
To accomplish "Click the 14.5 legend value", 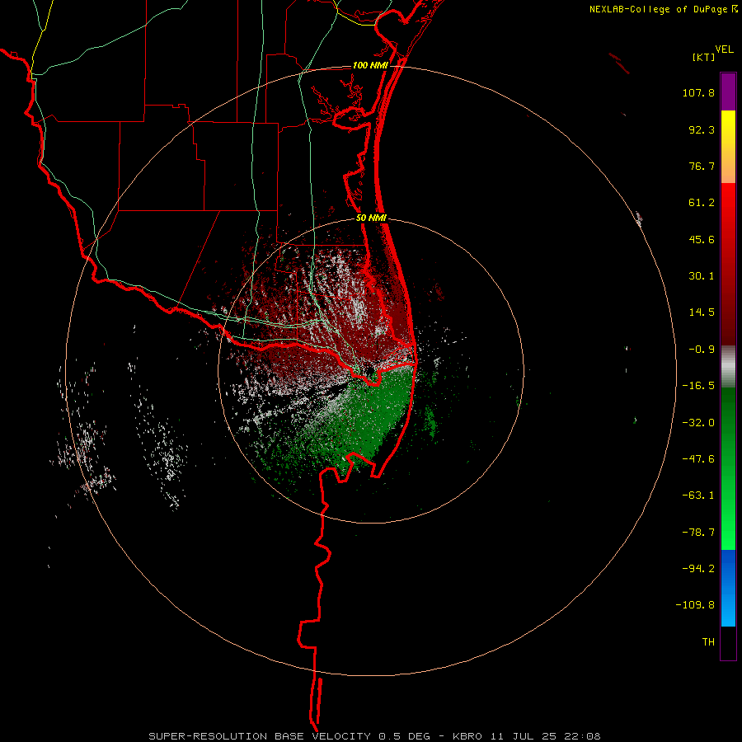I will point(702,312).
